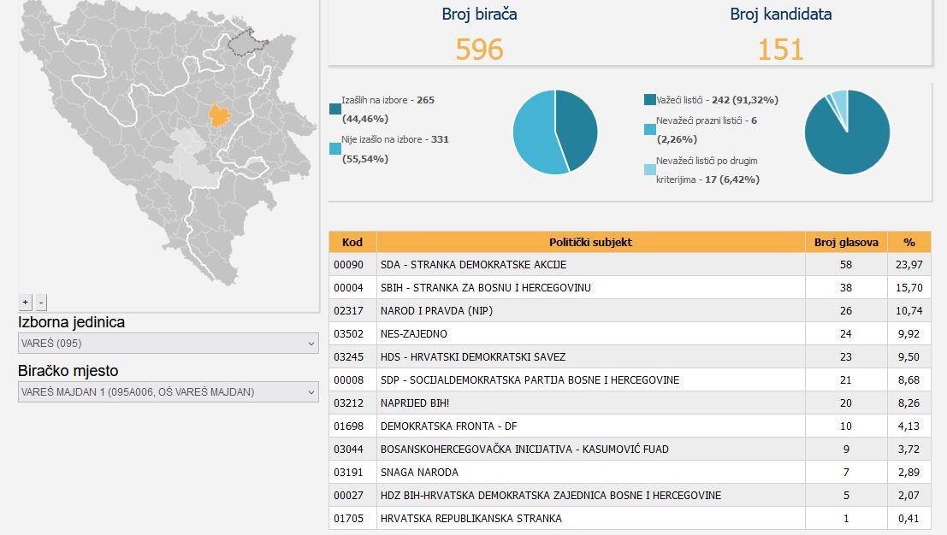
Task: Click the SDA vote count '58'
Action: (845, 265)
